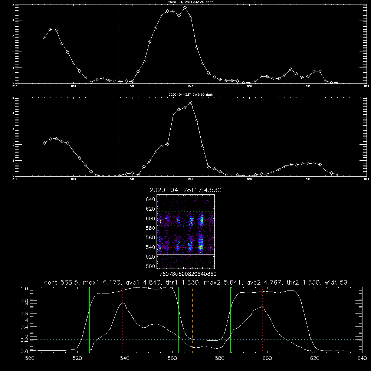Click the red dotted peak line near 600 in bottom plot
Image resolution: width=371 pixels, height=371 pixels.
[262, 320]
